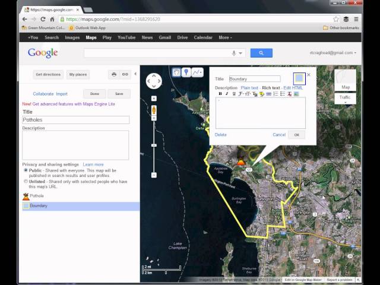The image size is (380, 285).
Task: Expand the Traffic layers dropdown
Action: click(345, 99)
